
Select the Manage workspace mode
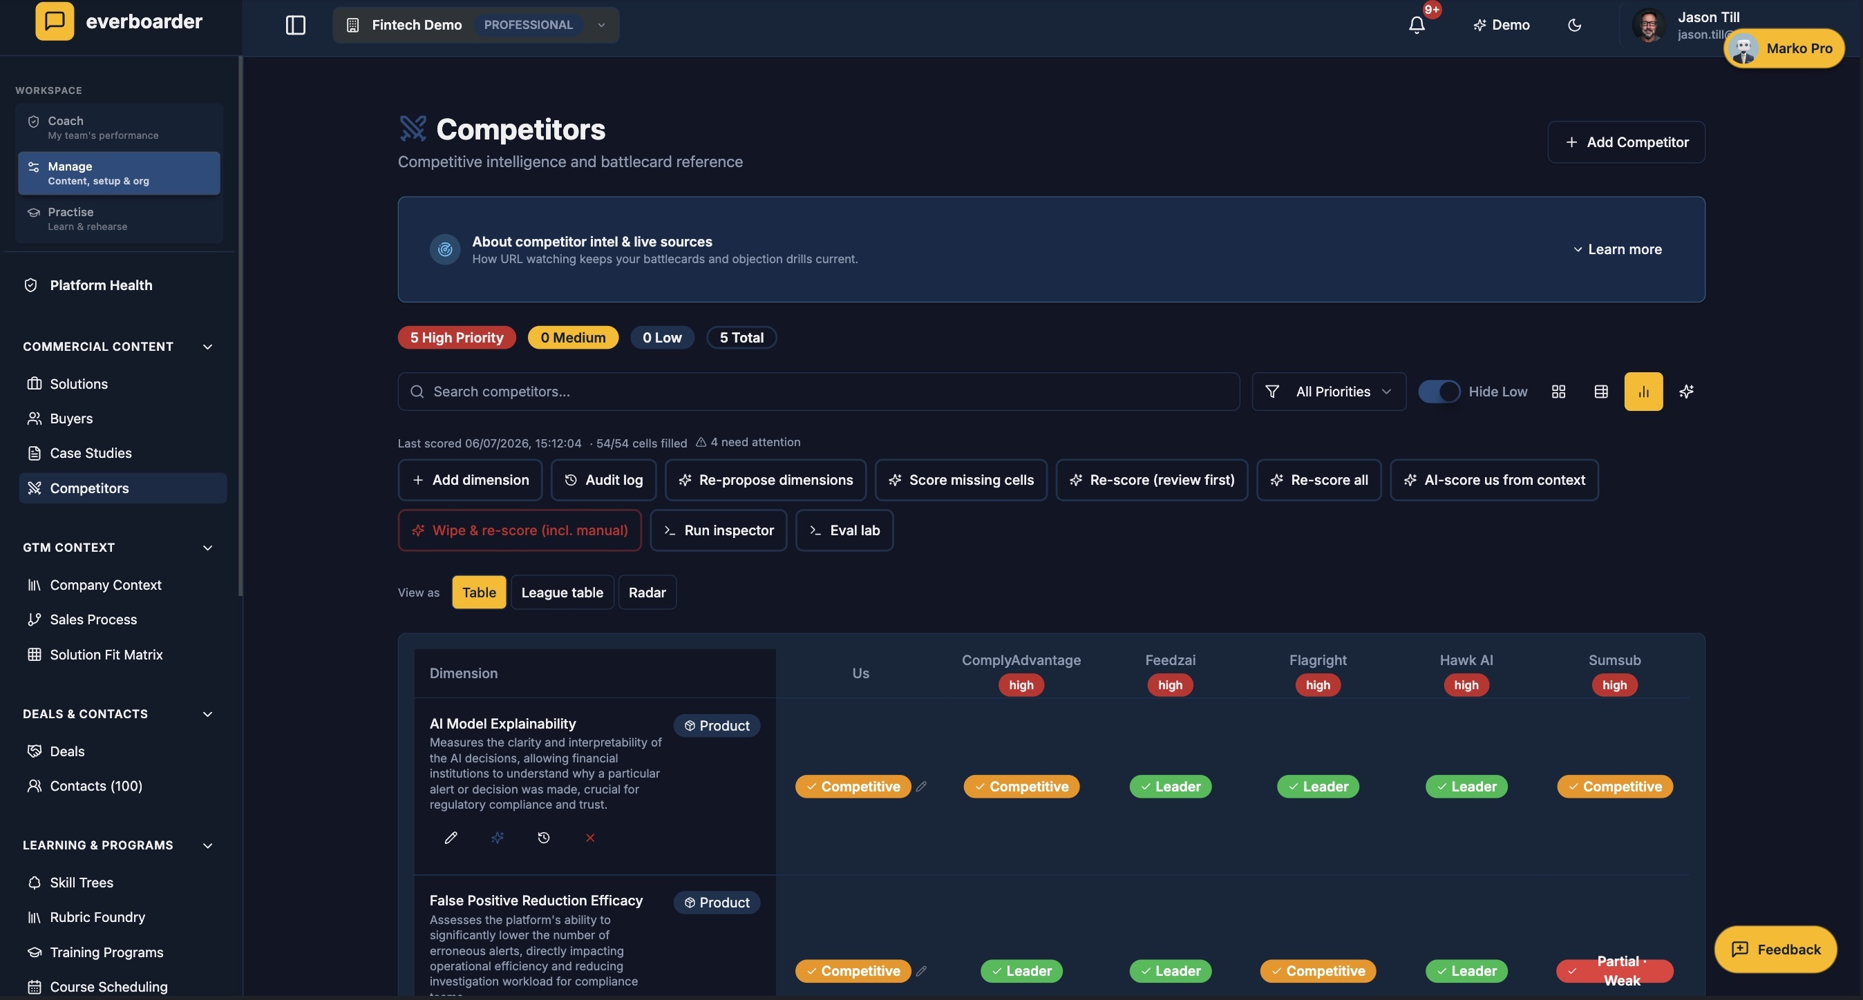[120, 173]
